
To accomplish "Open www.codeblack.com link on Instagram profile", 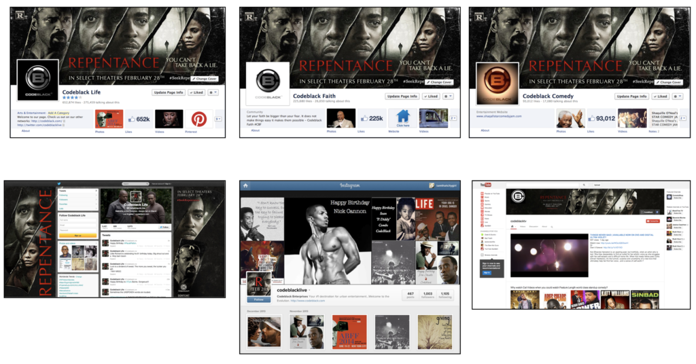I will pyautogui.click(x=308, y=301).
